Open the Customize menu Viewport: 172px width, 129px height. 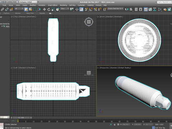pyautogui.click(x=81, y=5)
